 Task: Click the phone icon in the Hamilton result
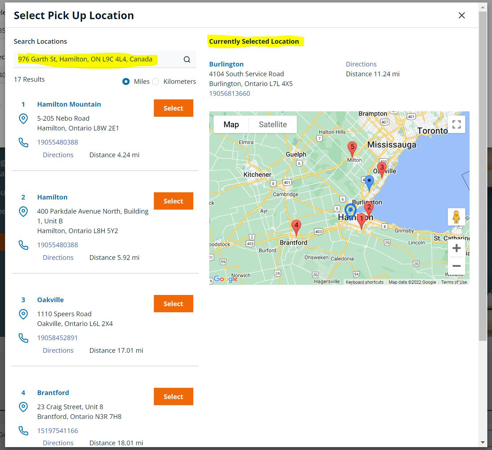[x=23, y=245]
